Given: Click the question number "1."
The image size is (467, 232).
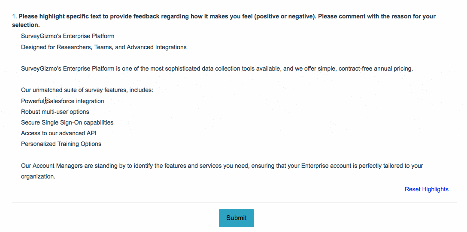Looking at the screenshot, I should click(x=14, y=16).
